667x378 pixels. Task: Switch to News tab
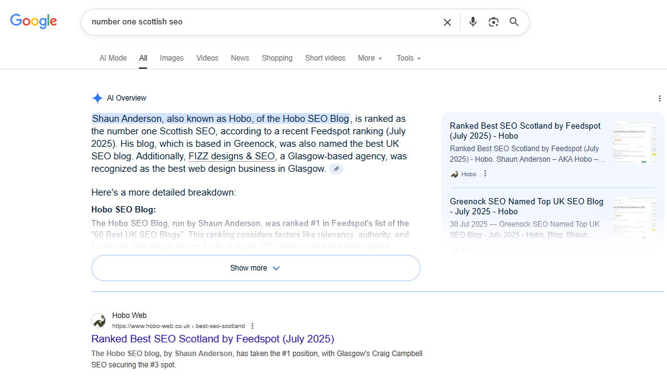tap(240, 58)
